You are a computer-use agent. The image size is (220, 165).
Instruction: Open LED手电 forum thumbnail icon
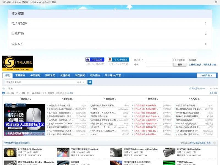pos(10,152)
